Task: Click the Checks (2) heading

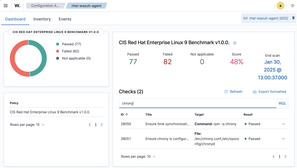Action: click(131, 92)
